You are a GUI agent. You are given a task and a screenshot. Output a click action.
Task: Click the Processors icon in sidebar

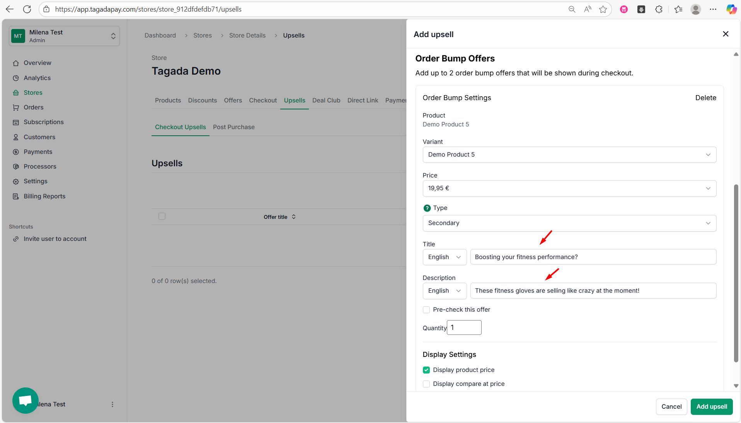click(x=16, y=167)
